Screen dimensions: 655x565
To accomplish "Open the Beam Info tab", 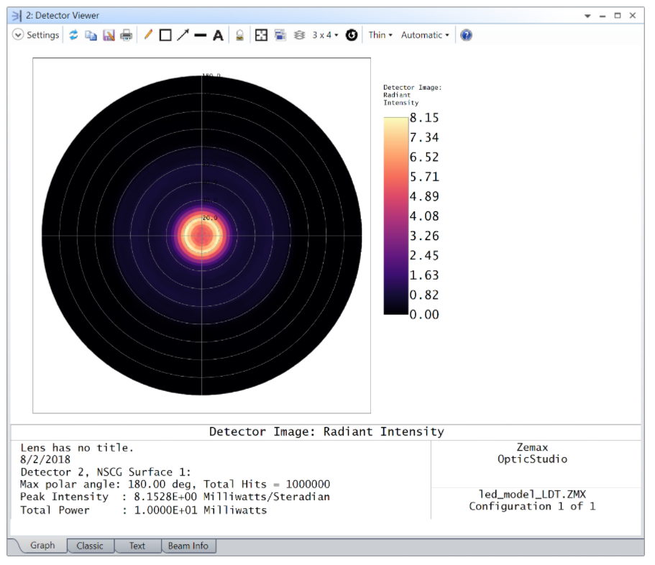I will click(x=188, y=546).
